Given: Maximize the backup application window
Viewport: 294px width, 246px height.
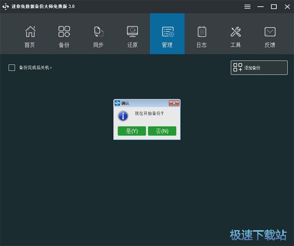Looking at the screenshot, I should pos(274,7).
